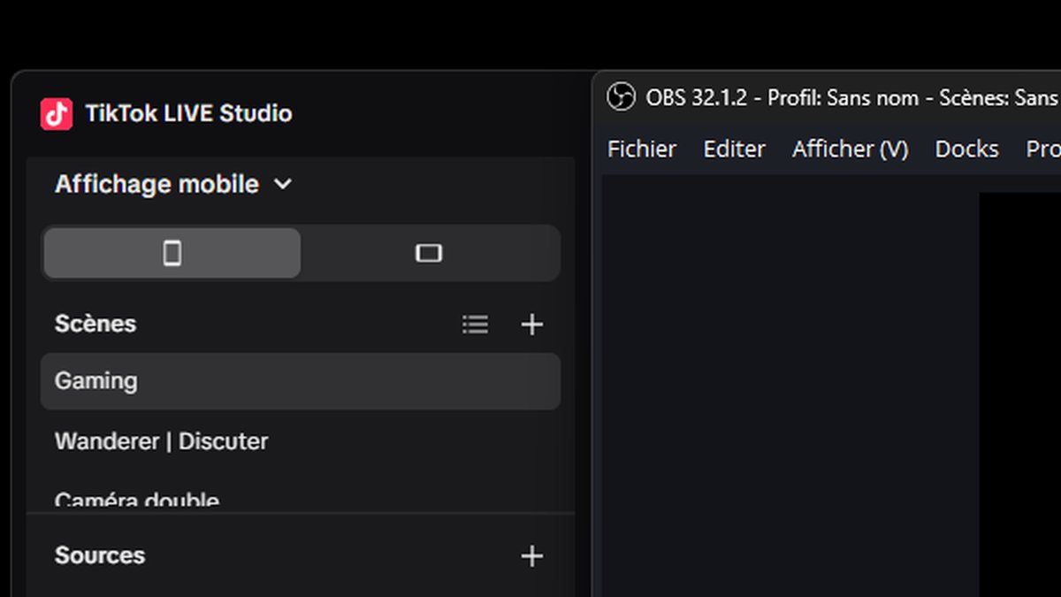The height and width of the screenshot is (597, 1061).
Task: Open the Editer menu in OBS
Action: tap(734, 149)
